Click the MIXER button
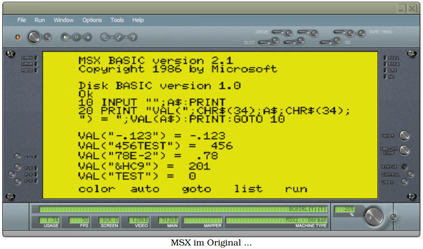 pyautogui.click(x=404, y=136)
